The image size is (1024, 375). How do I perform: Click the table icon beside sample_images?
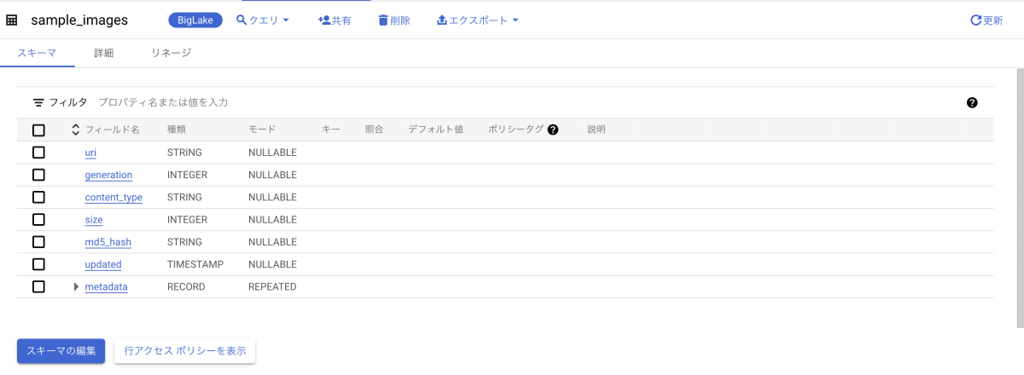[12, 20]
